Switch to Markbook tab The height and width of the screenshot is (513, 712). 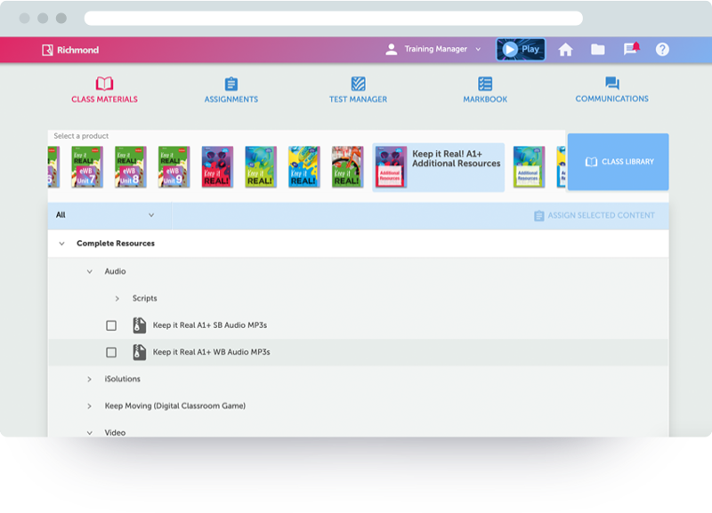coord(485,90)
